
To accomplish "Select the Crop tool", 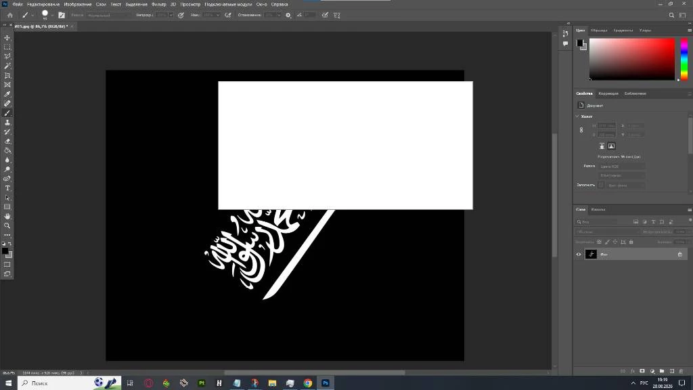I will [7, 76].
